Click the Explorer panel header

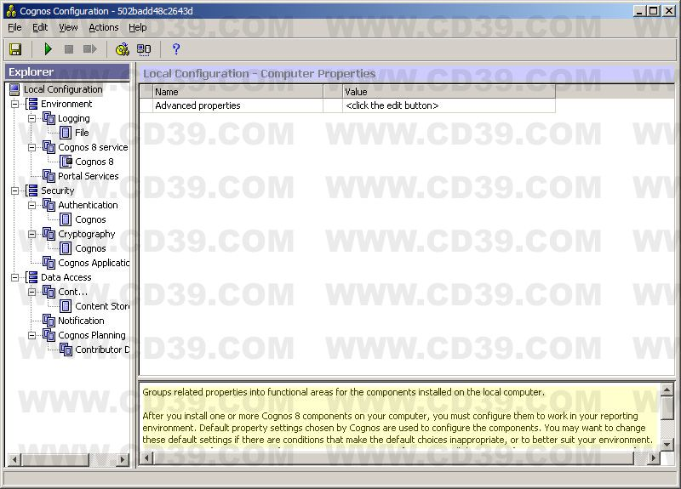67,72
